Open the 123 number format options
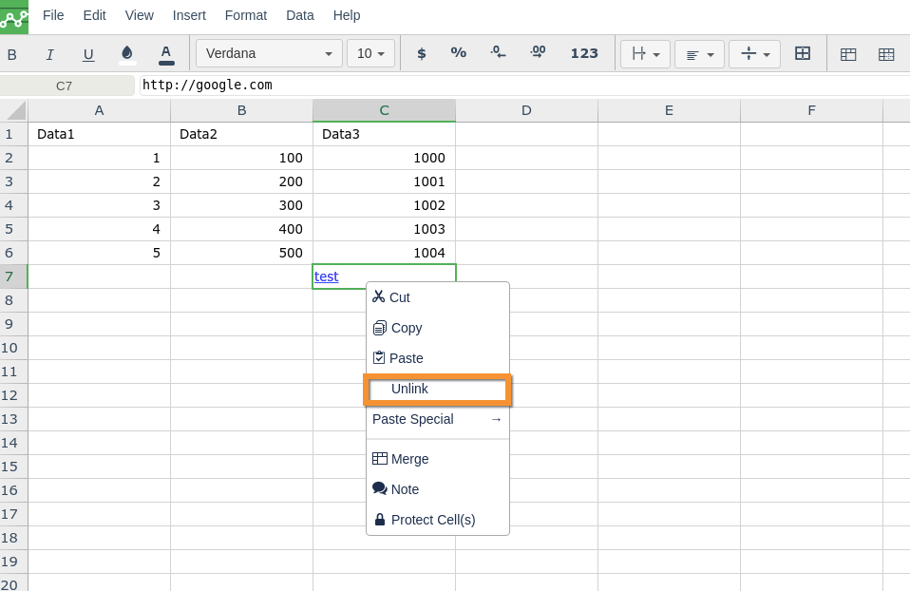910x591 pixels. [x=584, y=54]
